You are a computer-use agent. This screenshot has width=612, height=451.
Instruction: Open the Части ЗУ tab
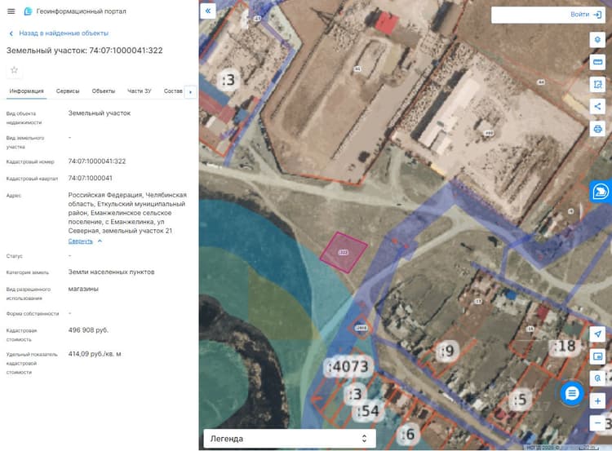[140, 91]
